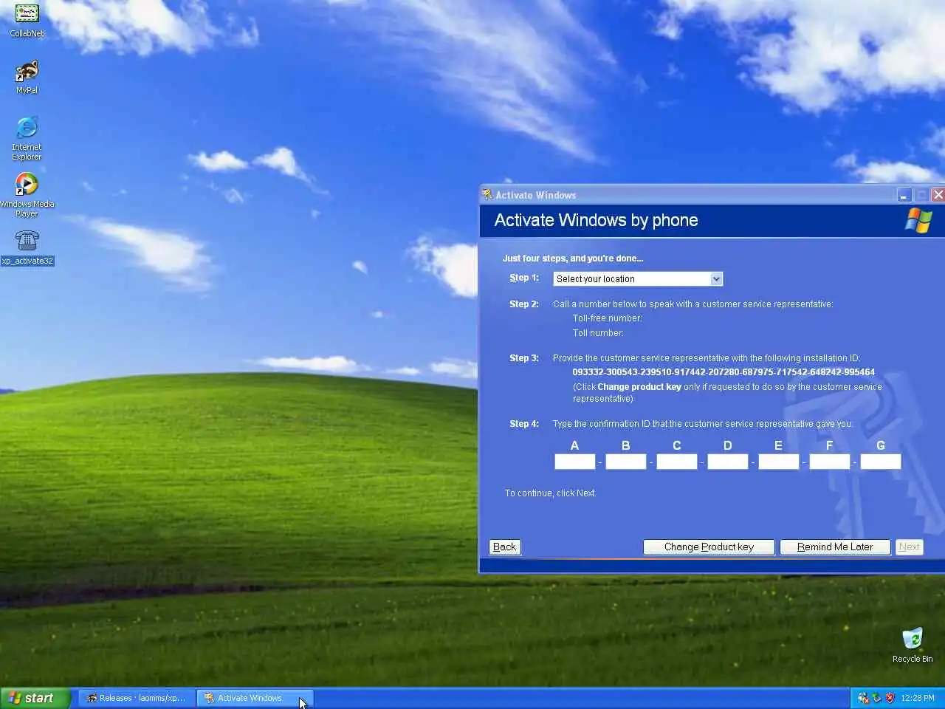This screenshot has width=945, height=709.
Task: Select the Internet Explorer desktop icon
Action: pos(27,138)
